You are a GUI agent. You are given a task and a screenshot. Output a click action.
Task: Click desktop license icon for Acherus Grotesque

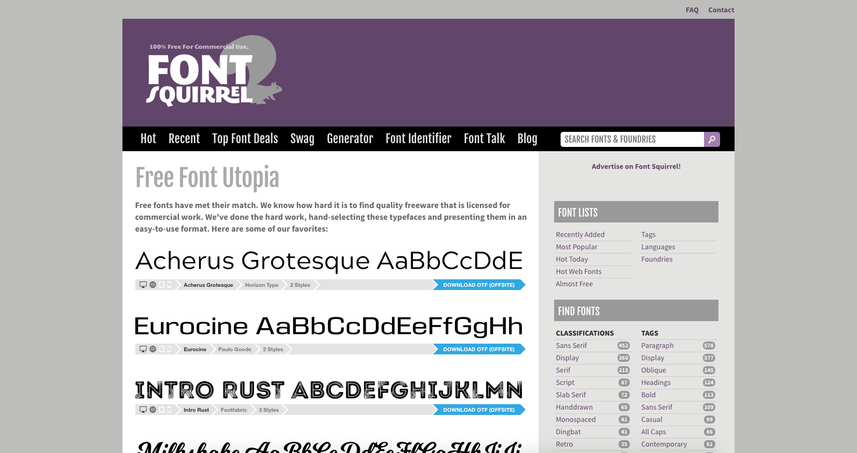[x=143, y=285]
